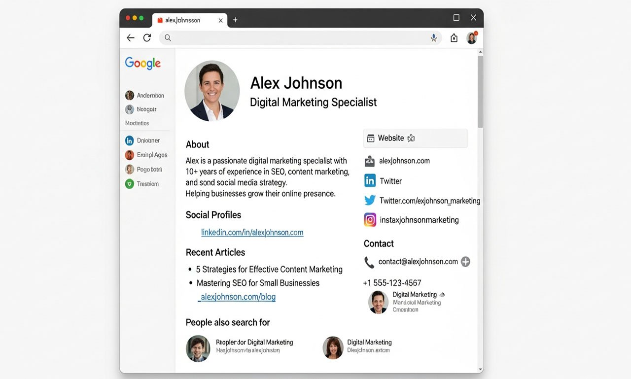The image size is (631, 379).
Task: Select the alexjohnsson browser tab
Action: click(187, 20)
